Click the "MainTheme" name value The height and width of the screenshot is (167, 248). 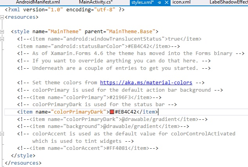(x=65, y=32)
